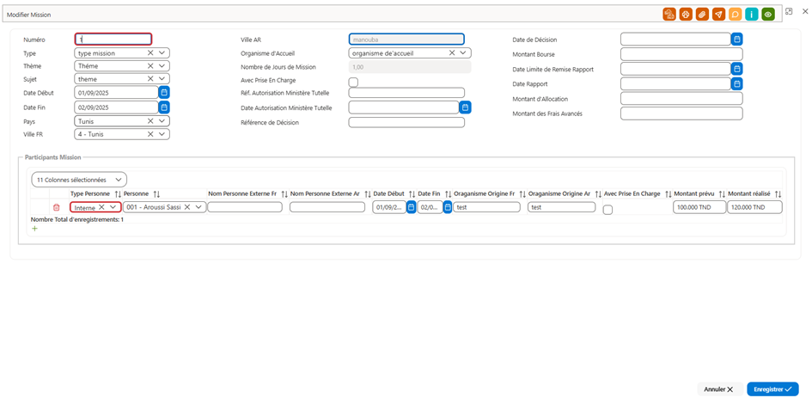Click the green eye view icon
The image size is (812, 398).
[768, 15]
